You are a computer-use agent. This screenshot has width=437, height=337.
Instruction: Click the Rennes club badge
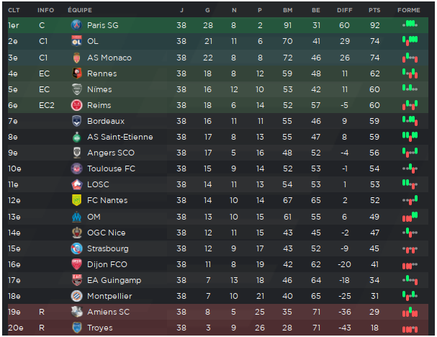(x=76, y=73)
